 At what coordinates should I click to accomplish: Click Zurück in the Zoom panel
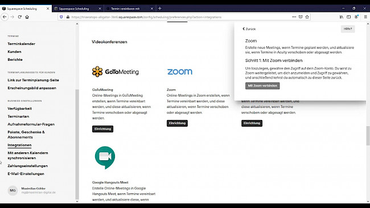[x=249, y=29]
